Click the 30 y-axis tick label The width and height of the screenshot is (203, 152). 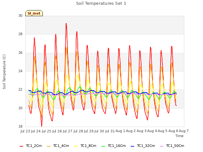point(20,16)
